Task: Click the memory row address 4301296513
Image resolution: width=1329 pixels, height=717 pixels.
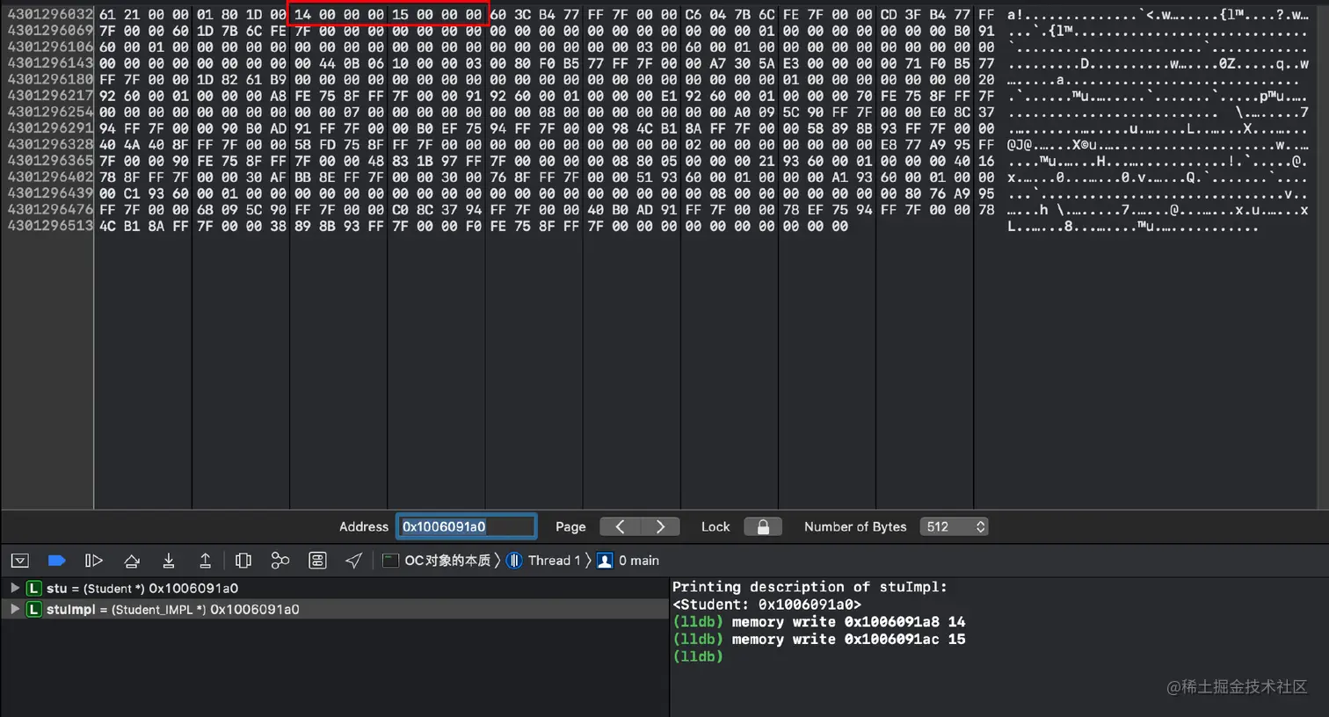Action: [x=50, y=226]
